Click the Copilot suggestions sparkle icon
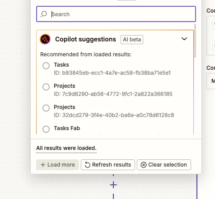The height and width of the screenshot is (199, 215). (45, 39)
